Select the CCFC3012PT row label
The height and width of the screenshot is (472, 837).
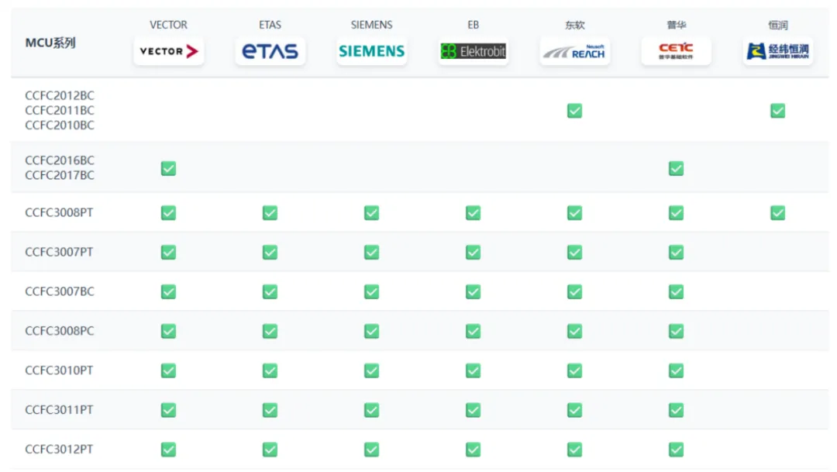(x=59, y=450)
